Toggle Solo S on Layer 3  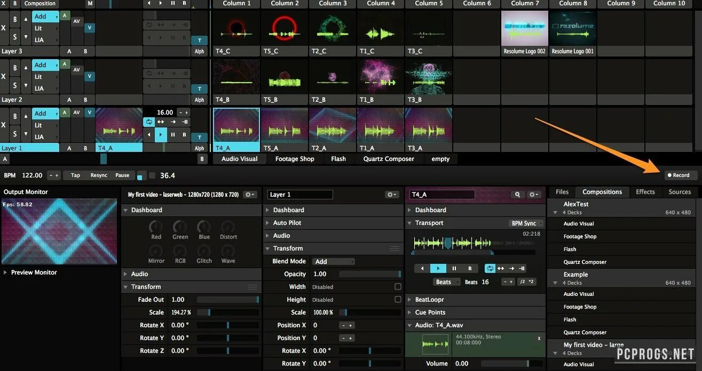[15, 36]
